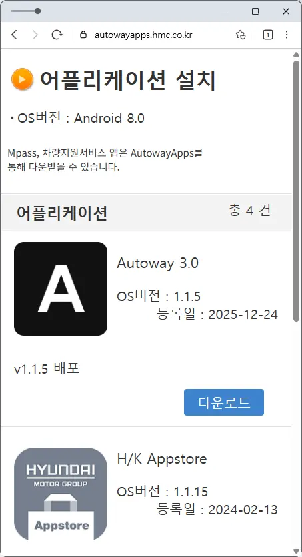Image resolution: width=302 pixels, height=557 pixels.
Task: Open browser three-dot menu
Action: pyautogui.click(x=287, y=35)
